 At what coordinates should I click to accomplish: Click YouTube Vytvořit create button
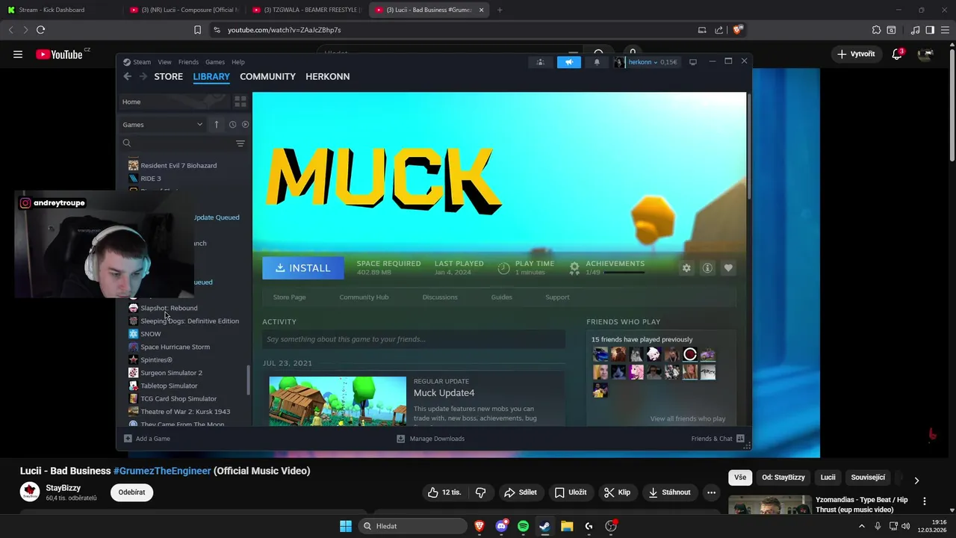[856, 54]
